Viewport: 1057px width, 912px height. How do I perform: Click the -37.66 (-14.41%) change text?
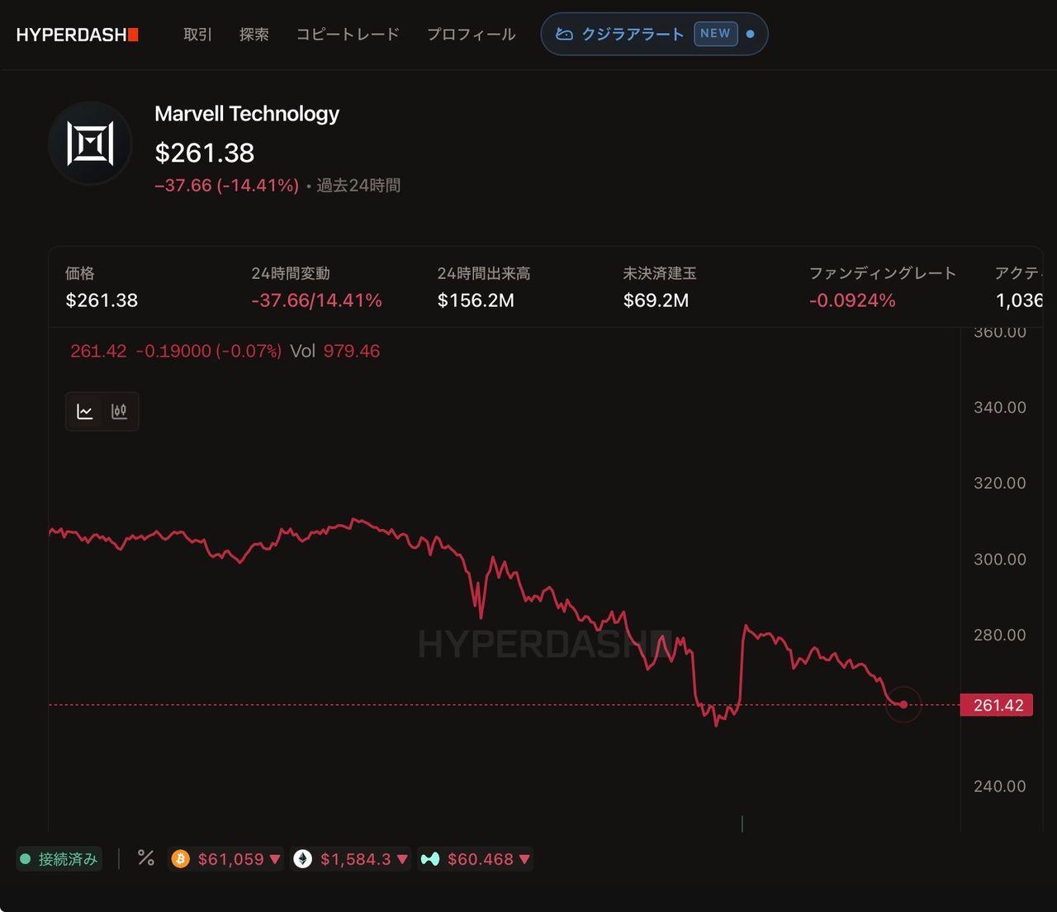coord(227,186)
